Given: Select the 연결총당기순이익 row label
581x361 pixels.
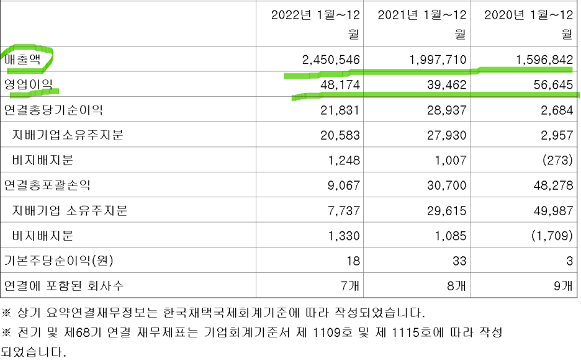Looking at the screenshot, I should click(x=53, y=110).
